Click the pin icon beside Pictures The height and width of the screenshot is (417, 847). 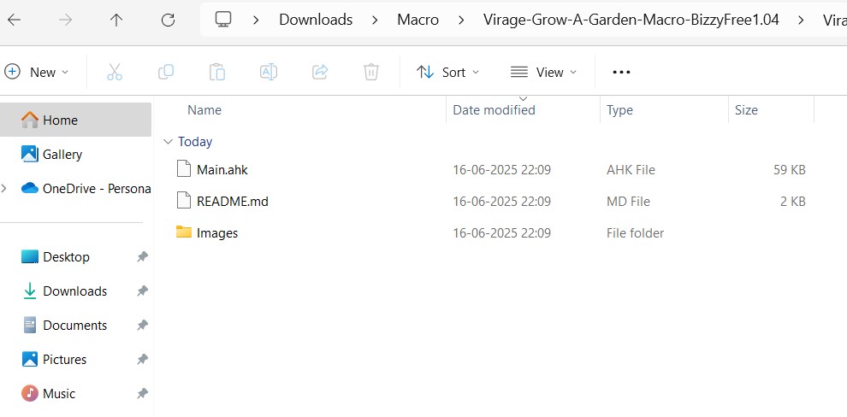[142, 359]
